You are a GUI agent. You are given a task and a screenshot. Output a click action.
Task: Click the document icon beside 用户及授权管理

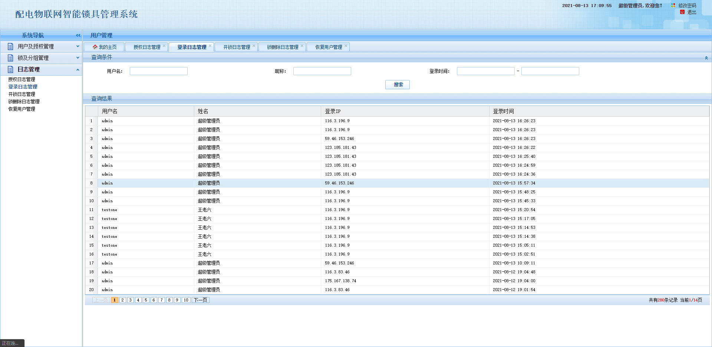click(10, 46)
